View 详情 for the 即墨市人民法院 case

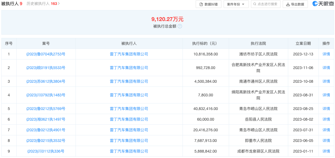[x=326, y=141]
